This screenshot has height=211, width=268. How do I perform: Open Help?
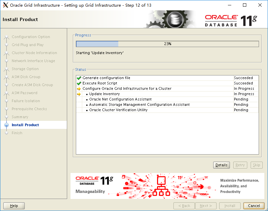pyautogui.click(x=14, y=206)
